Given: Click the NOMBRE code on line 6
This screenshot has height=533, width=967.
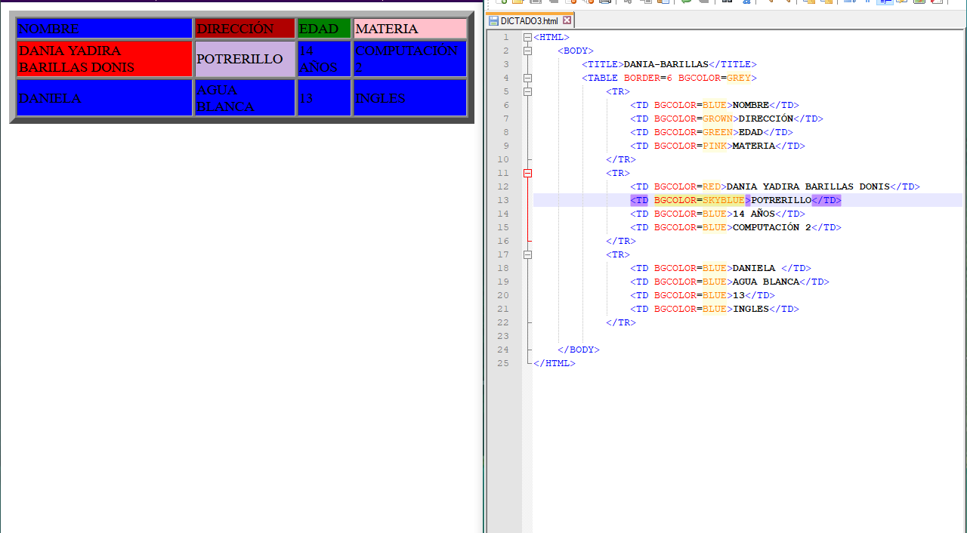Looking at the screenshot, I should pos(715,105).
